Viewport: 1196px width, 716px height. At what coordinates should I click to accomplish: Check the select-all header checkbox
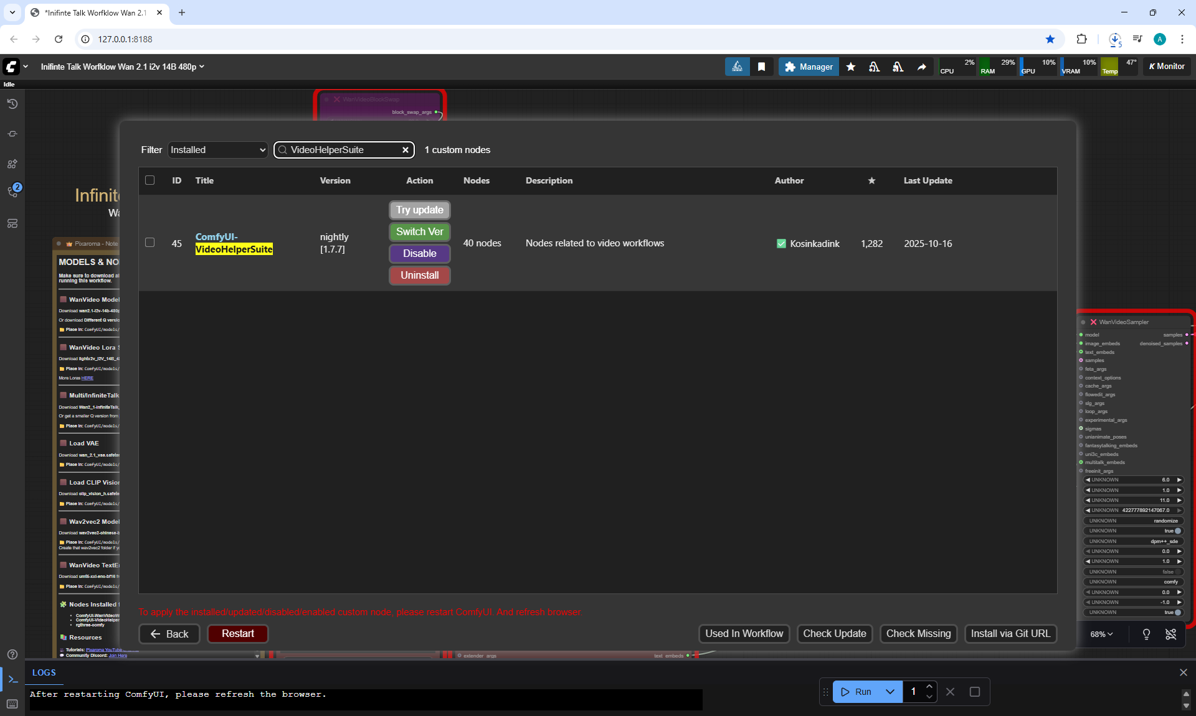(x=149, y=180)
